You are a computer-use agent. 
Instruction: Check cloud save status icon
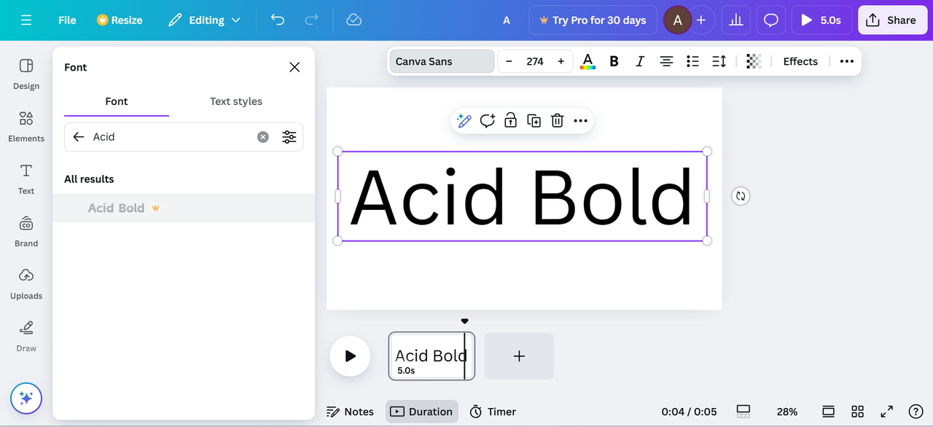tap(354, 20)
